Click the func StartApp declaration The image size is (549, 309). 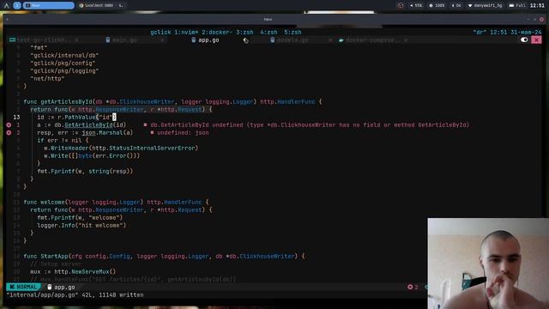point(164,256)
